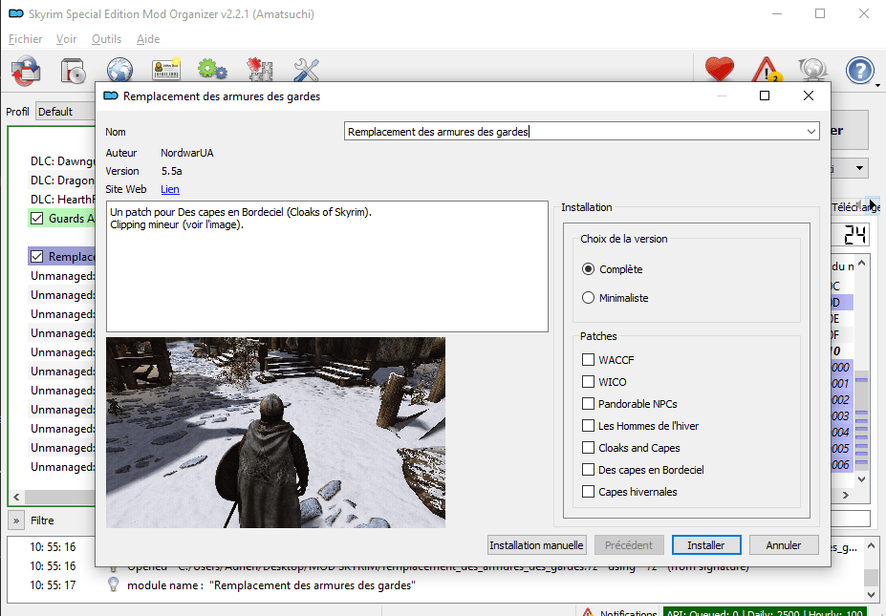Uncheck the Guards mod in the mod list
The image size is (886, 616).
pyautogui.click(x=36, y=219)
